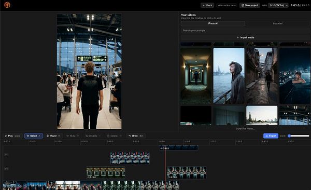
Task: Export the video with the blue Export button
Action: pos(271,136)
